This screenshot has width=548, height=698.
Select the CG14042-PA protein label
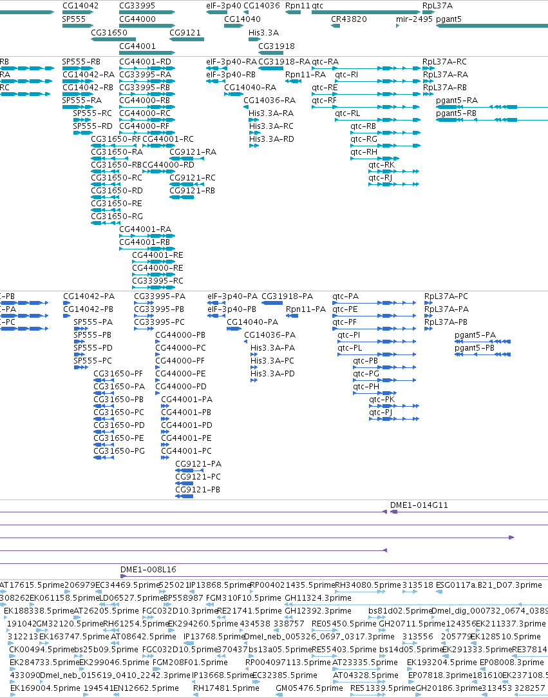(x=89, y=296)
